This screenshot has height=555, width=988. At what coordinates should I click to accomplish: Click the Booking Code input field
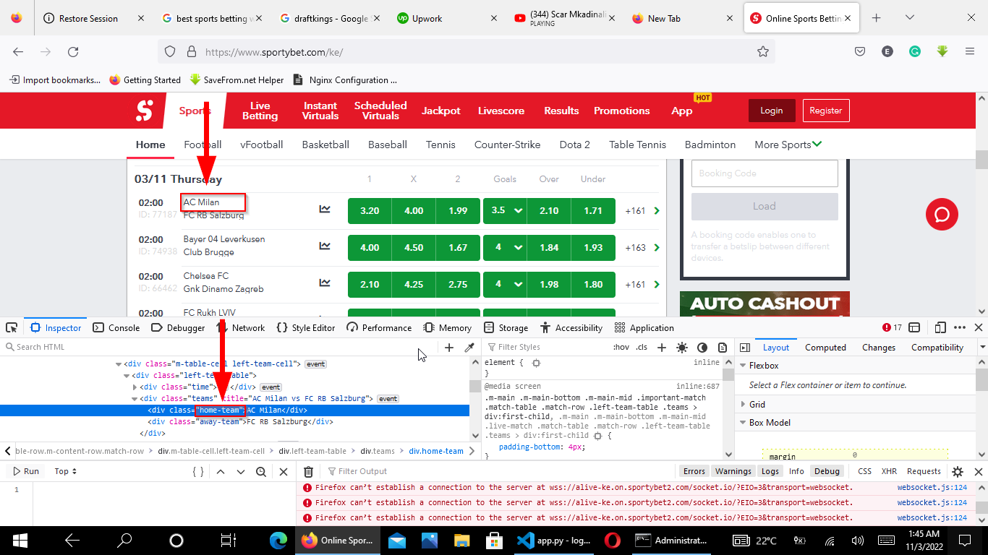(x=765, y=173)
